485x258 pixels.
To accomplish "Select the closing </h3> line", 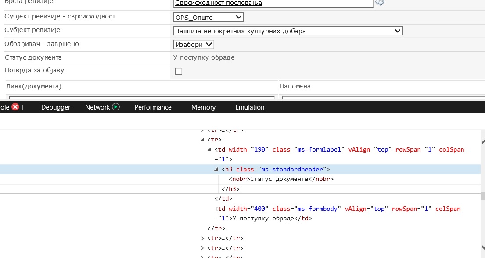I will click(230, 189).
